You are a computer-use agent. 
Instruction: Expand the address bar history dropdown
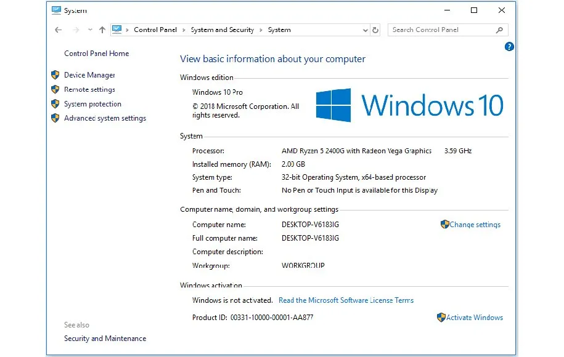coord(365,30)
